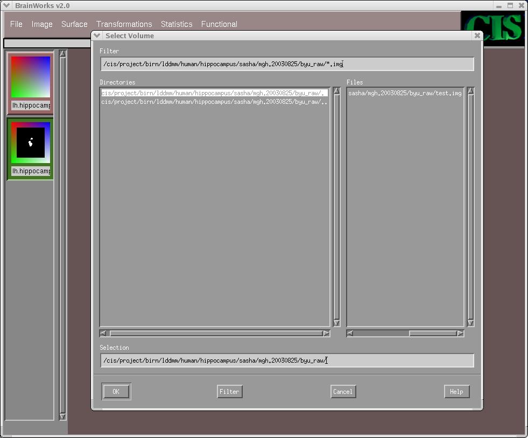Viewport: 528px width, 438px height.
Task: Open Select Volume window menu chevron
Action: coord(97,36)
